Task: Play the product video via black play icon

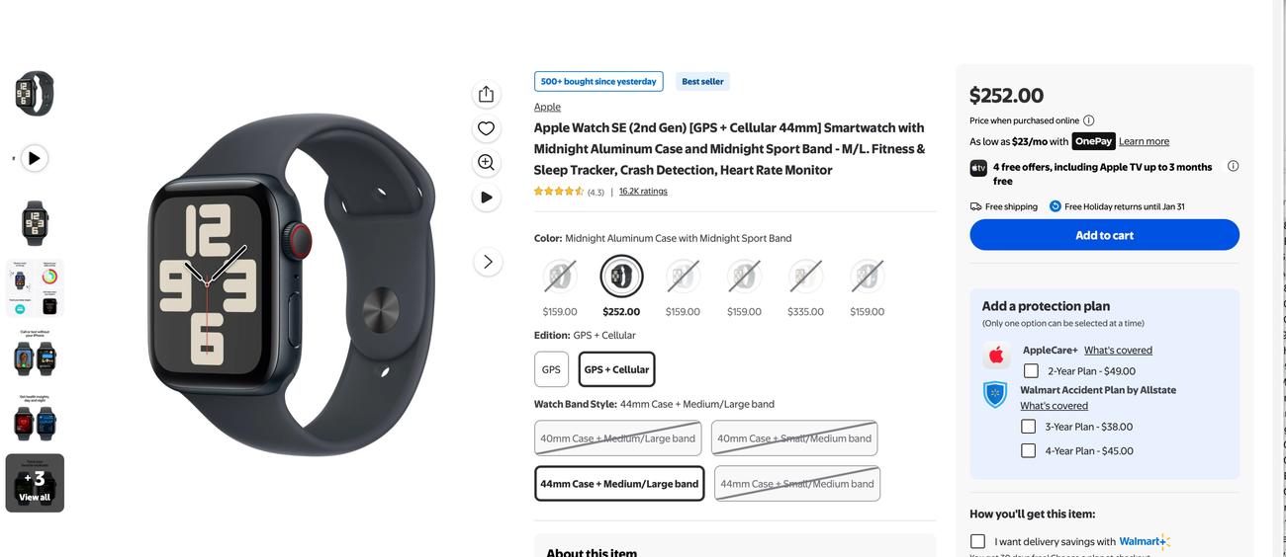Action: [x=486, y=198]
